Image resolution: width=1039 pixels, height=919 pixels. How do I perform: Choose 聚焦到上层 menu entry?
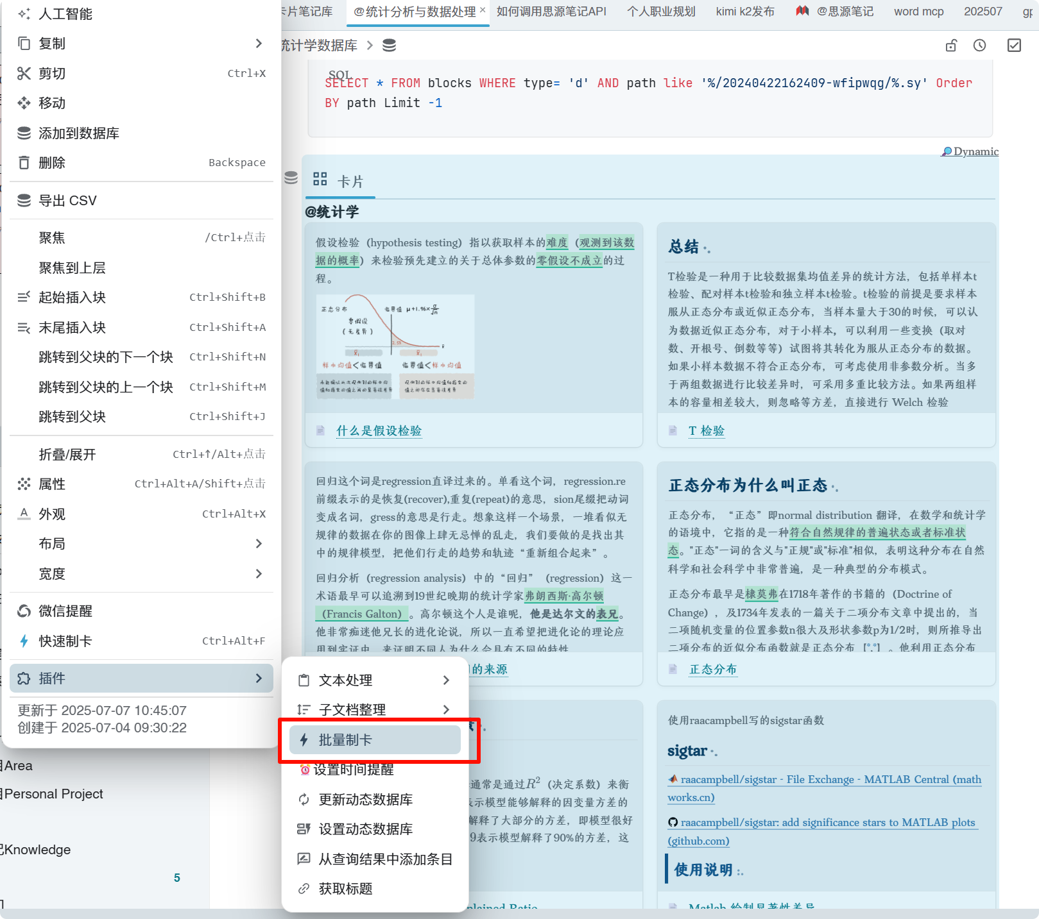(141, 267)
